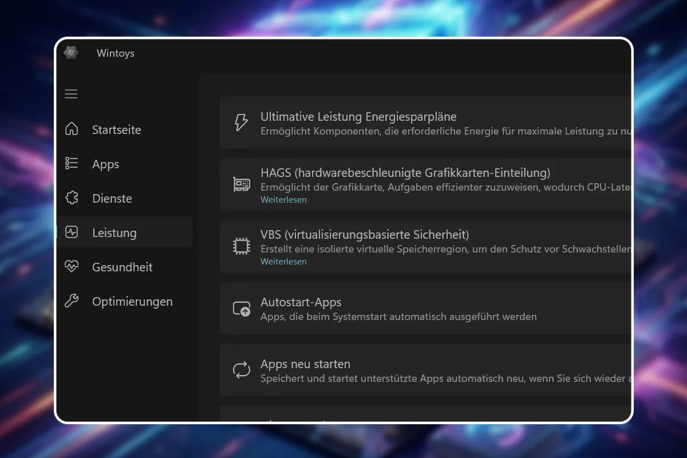The height and width of the screenshot is (458, 687).
Task: Open the Ultimative Leistung Energiesparpläne entry
Action: click(401, 122)
